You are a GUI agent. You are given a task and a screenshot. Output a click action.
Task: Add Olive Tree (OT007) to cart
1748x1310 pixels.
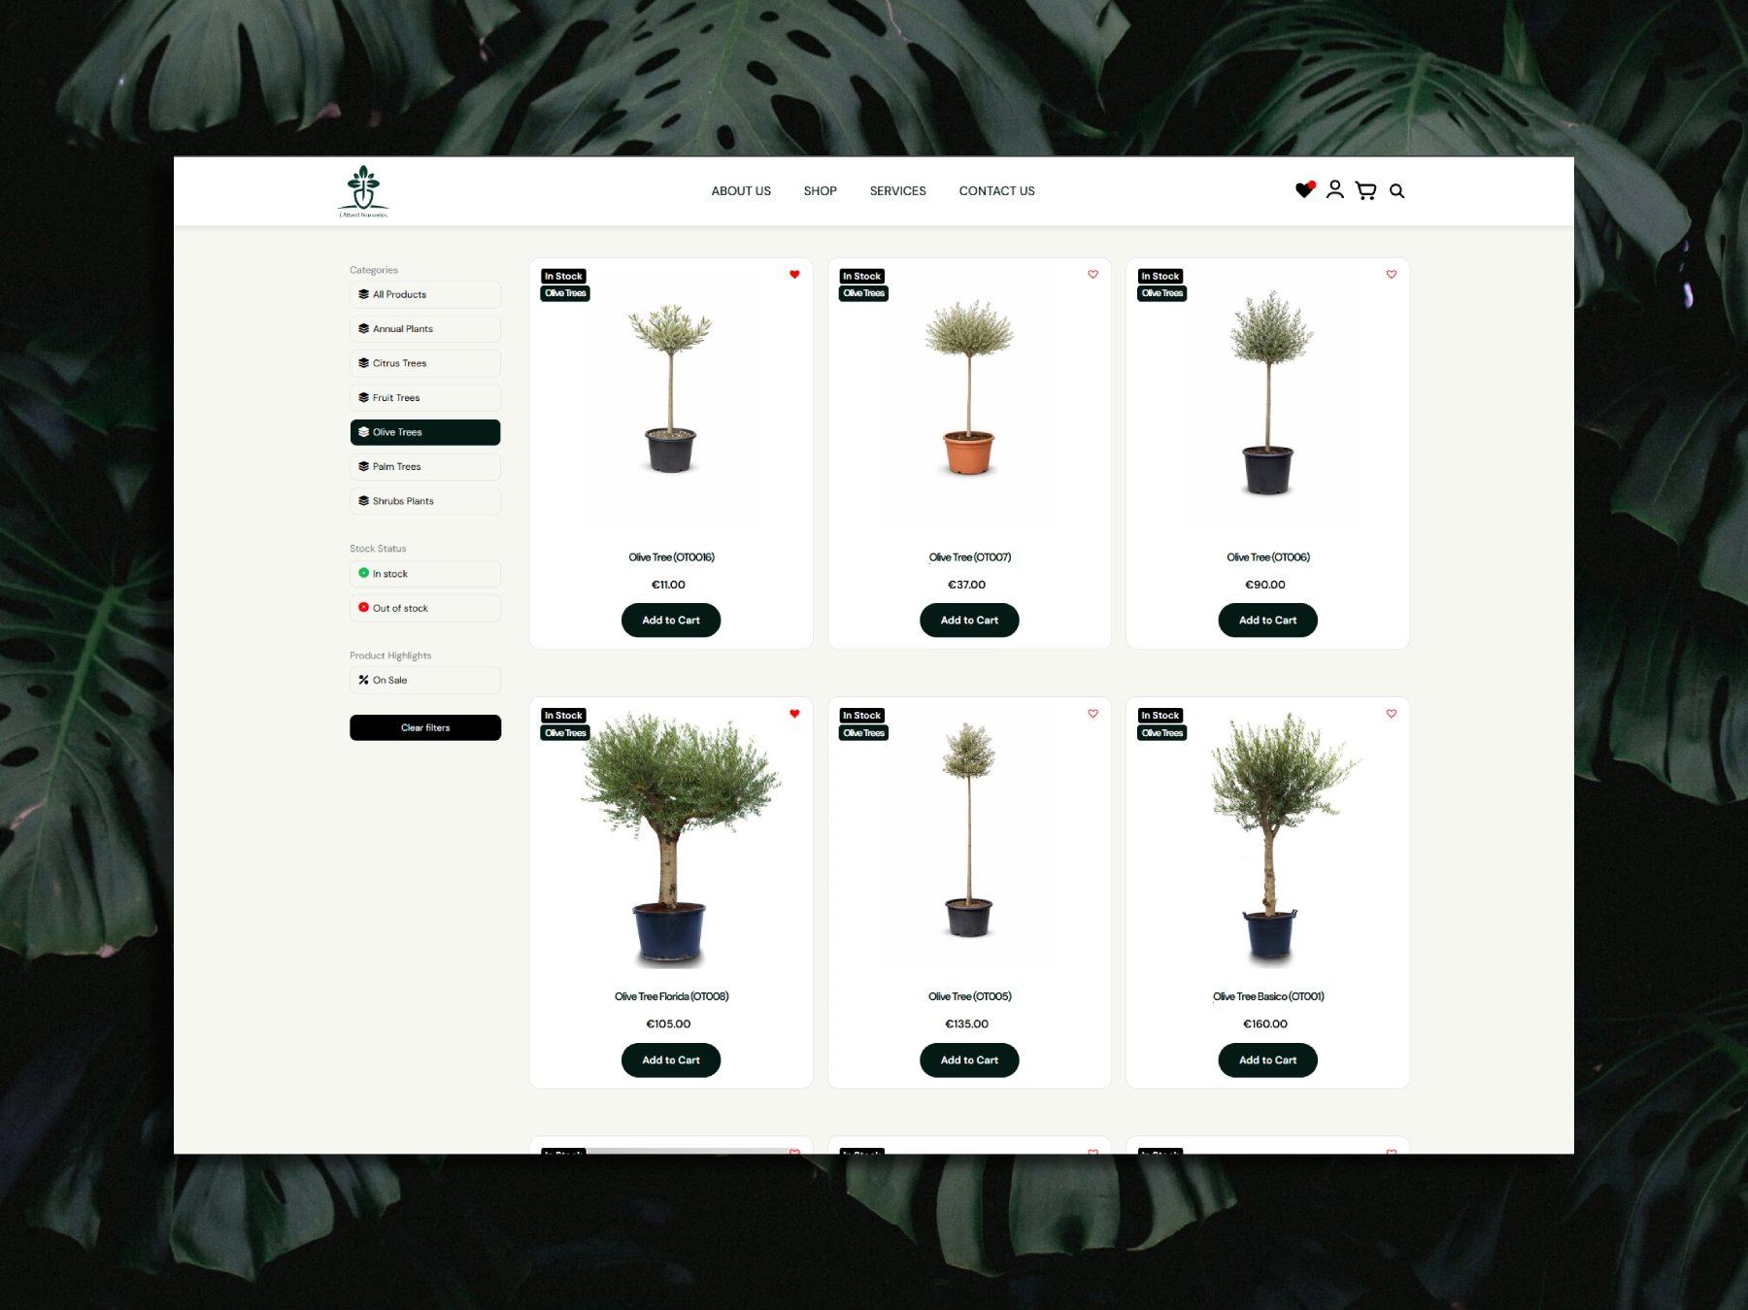point(969,621)
